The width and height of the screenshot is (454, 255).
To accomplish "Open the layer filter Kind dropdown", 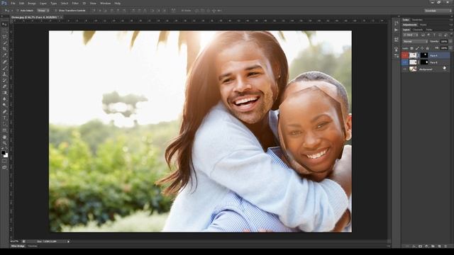I will click(x=411, y=35).
